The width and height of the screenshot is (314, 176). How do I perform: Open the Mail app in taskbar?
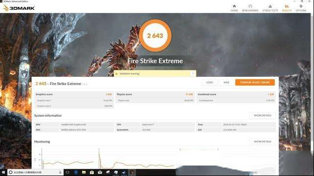tap(100, 172)
